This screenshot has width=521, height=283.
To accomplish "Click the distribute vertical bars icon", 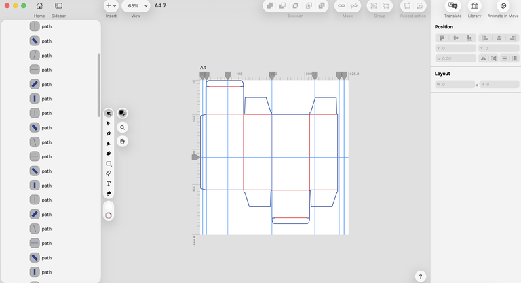I will coord(515,58).
